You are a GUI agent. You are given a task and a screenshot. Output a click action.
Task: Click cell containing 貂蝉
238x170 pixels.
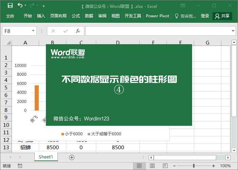pos(26,147)
